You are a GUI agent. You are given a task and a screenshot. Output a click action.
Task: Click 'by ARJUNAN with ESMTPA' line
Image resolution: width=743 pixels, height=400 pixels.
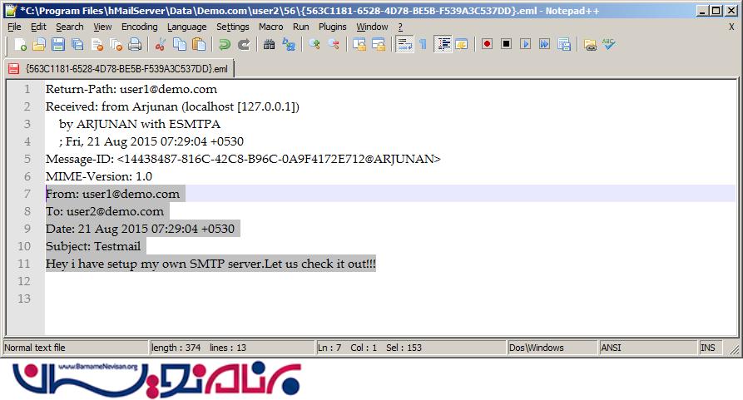pyautogui.click(x=139, y=124)
